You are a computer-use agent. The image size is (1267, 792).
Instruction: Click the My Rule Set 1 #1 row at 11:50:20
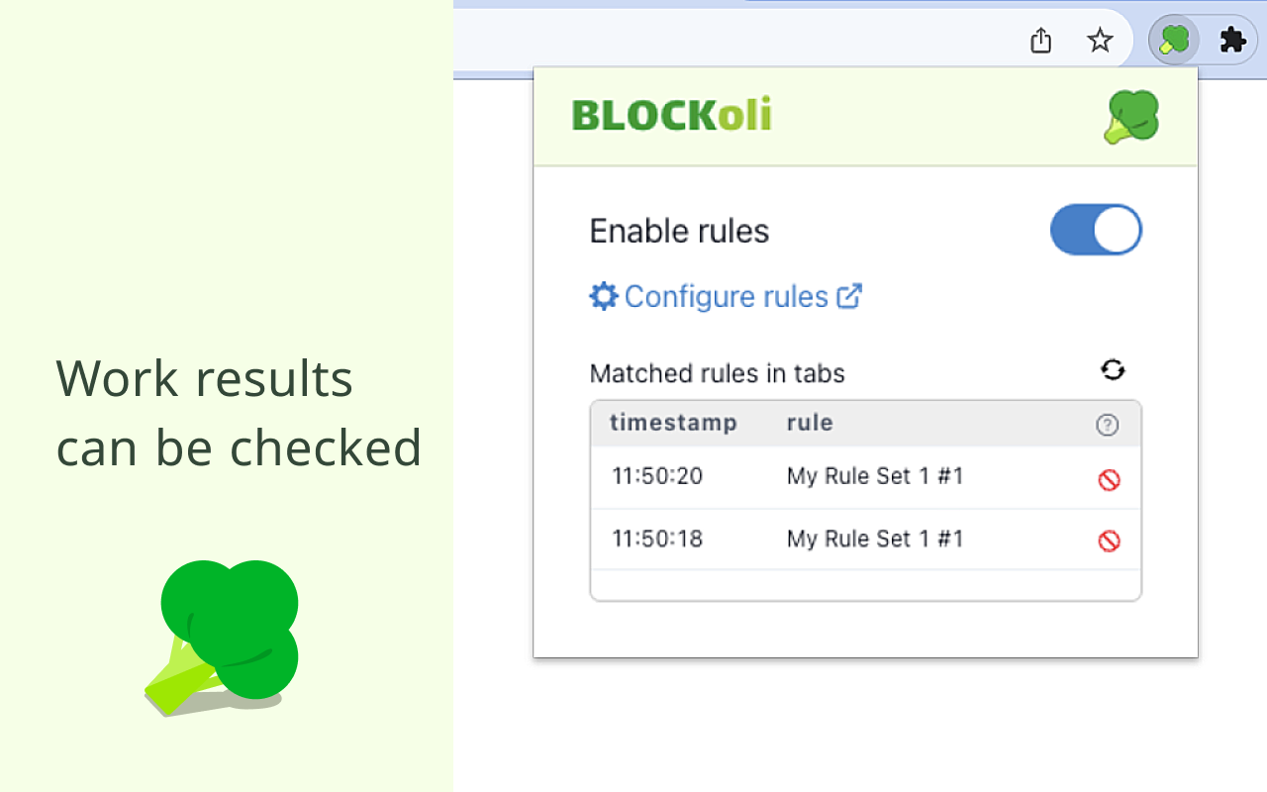(875, 476)
